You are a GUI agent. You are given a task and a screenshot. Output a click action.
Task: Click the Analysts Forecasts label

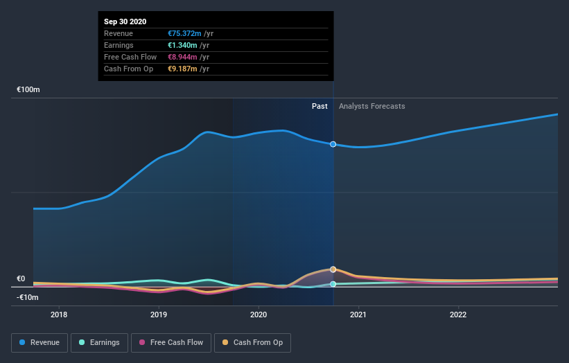[372, 106]
